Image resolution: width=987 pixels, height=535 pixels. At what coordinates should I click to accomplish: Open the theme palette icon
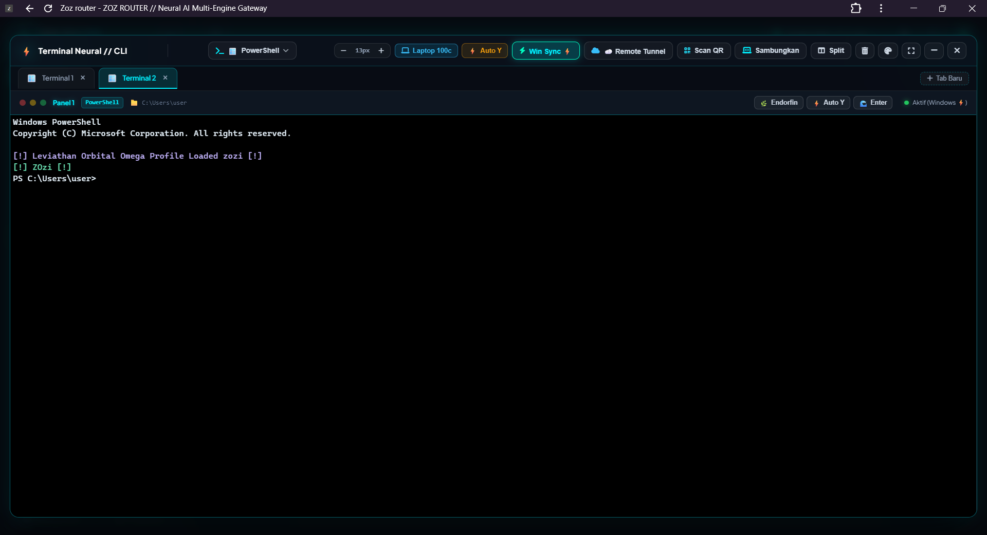pyautogui.click(x=888, y=51)
